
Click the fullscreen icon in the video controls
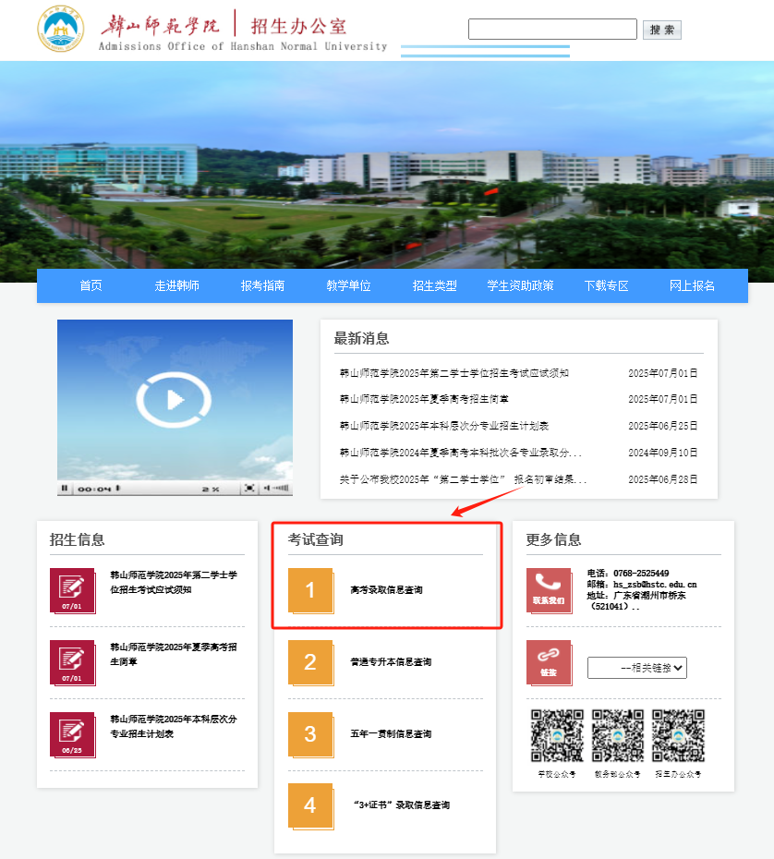(248, 488)
